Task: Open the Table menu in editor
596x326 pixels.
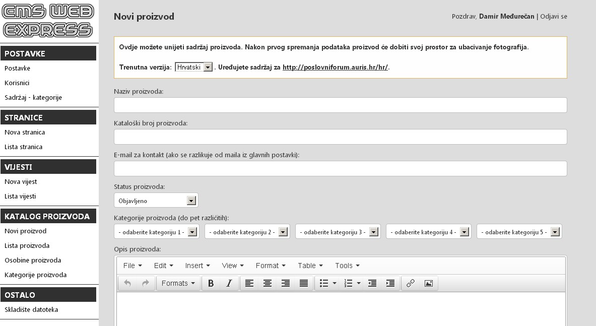Action: tap(310, 266)
